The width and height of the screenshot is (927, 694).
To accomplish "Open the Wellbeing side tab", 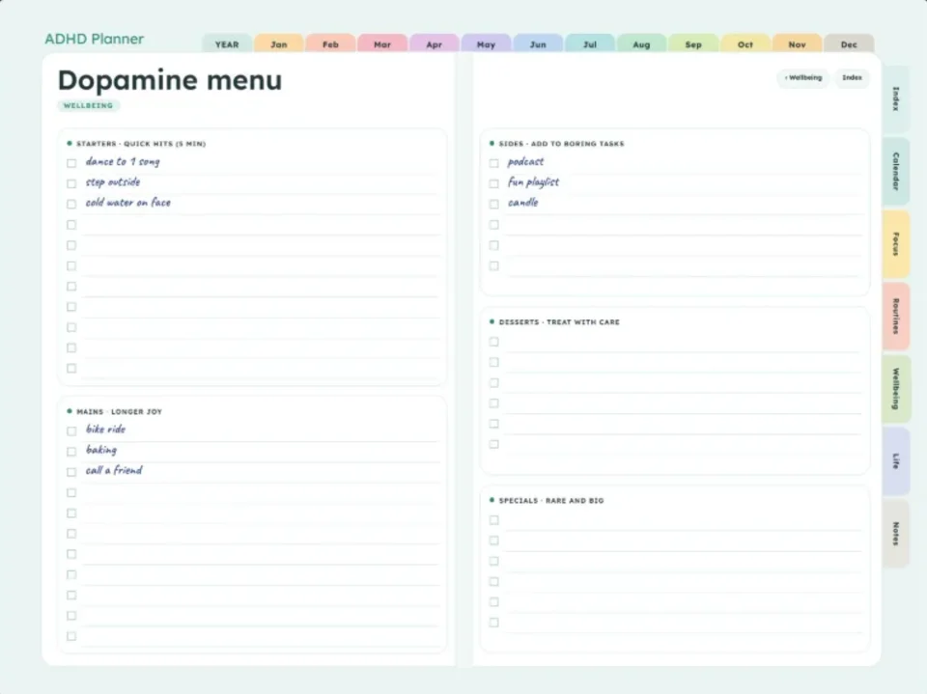I will [x=896, y=388].
